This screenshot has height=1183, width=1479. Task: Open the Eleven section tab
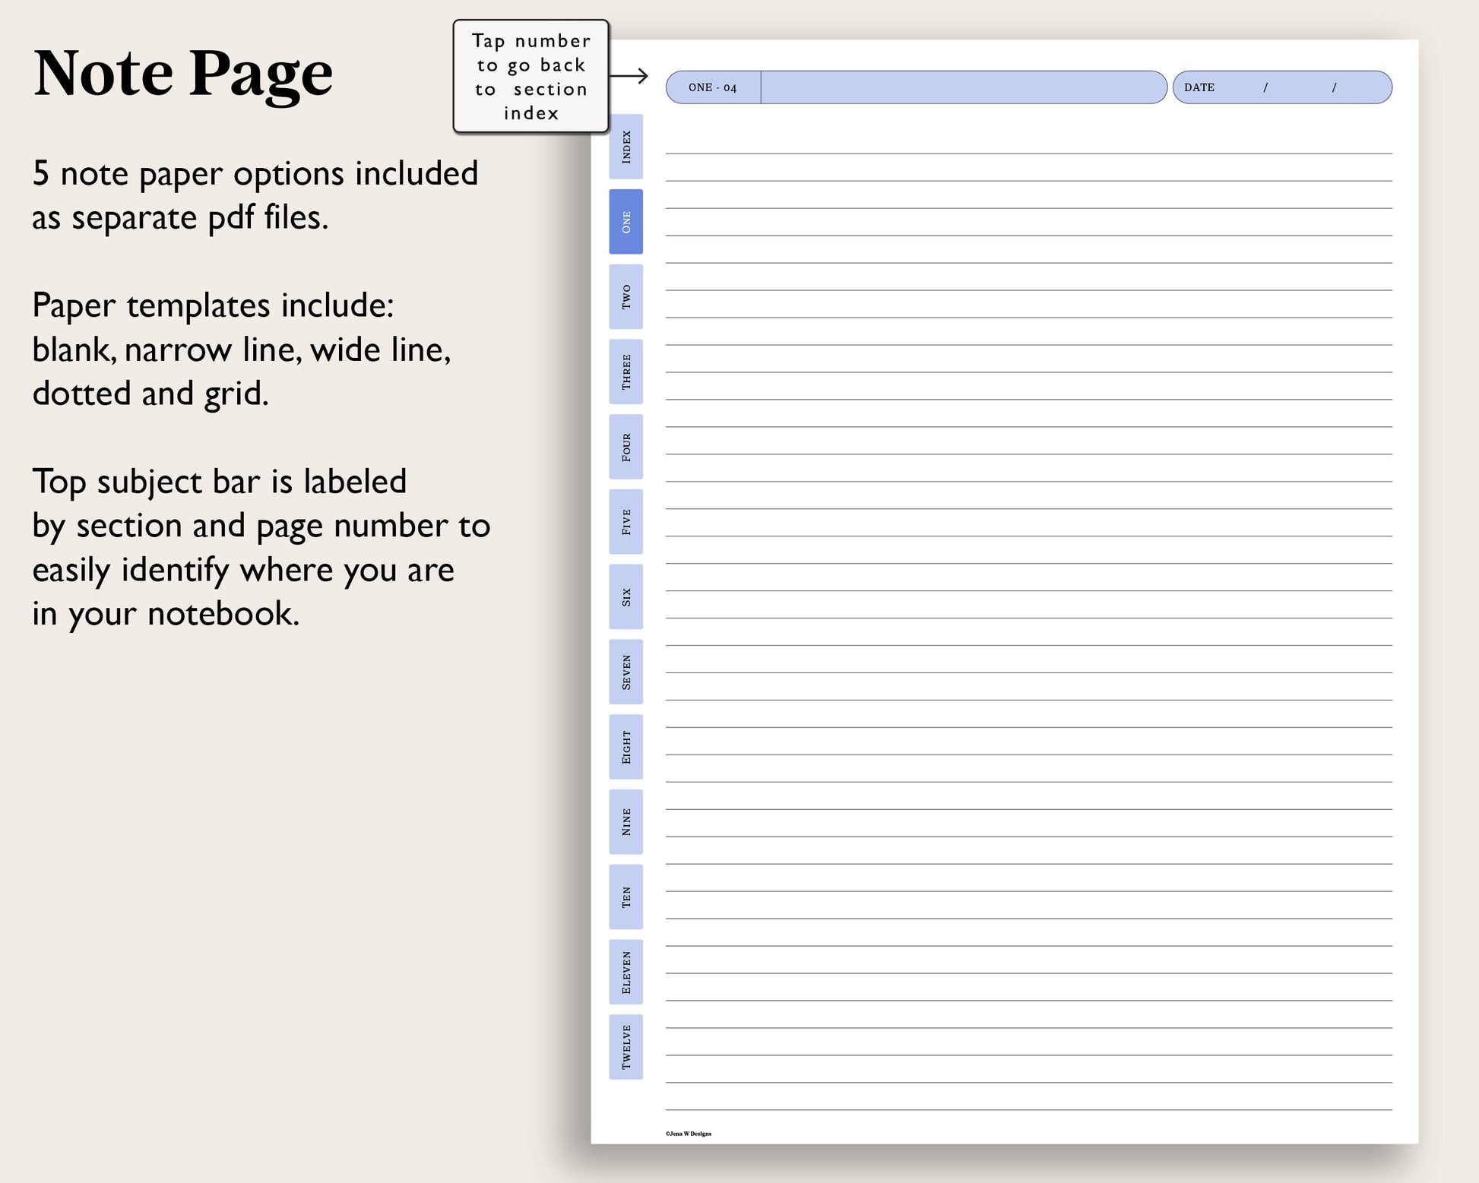pos(625,973)
